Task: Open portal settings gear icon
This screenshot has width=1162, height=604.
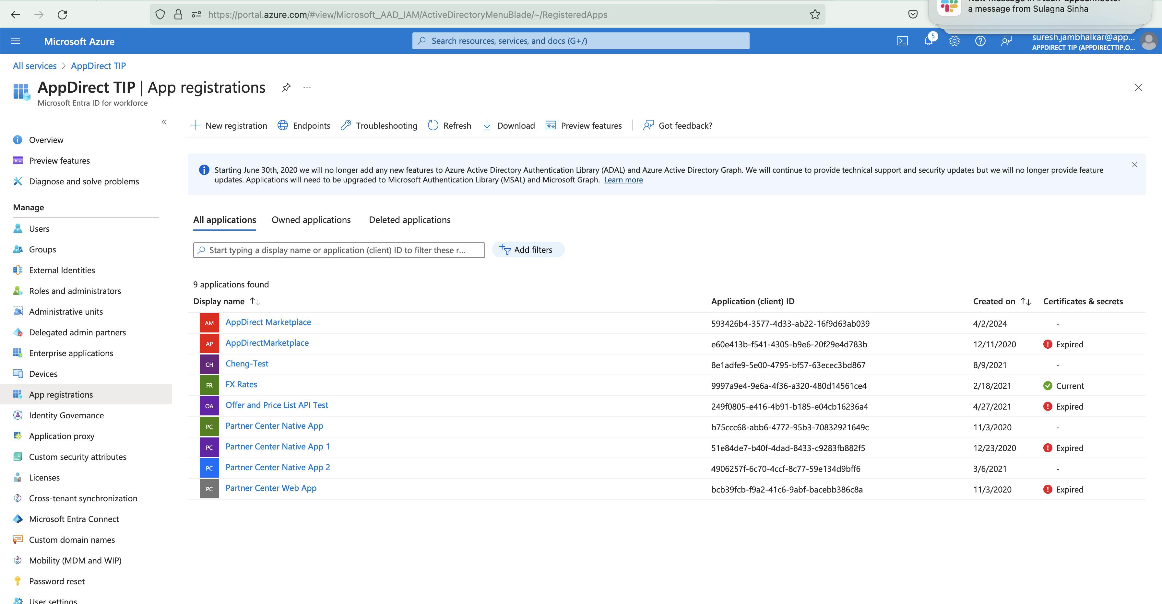Action: [x=954, y=41]
